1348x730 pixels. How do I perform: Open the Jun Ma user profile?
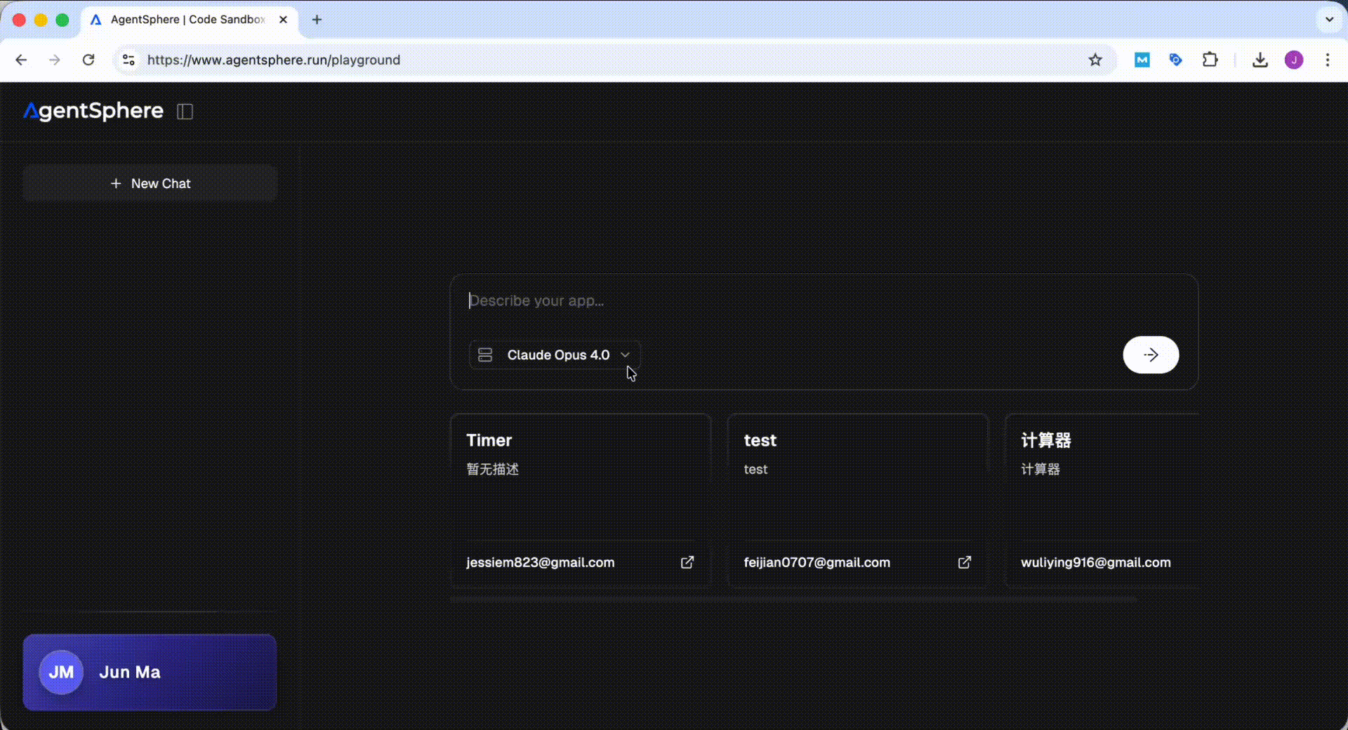(x=150, y=672)
